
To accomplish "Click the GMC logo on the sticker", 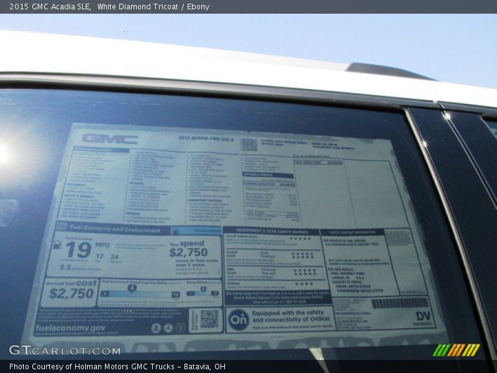I will (110, 139).
